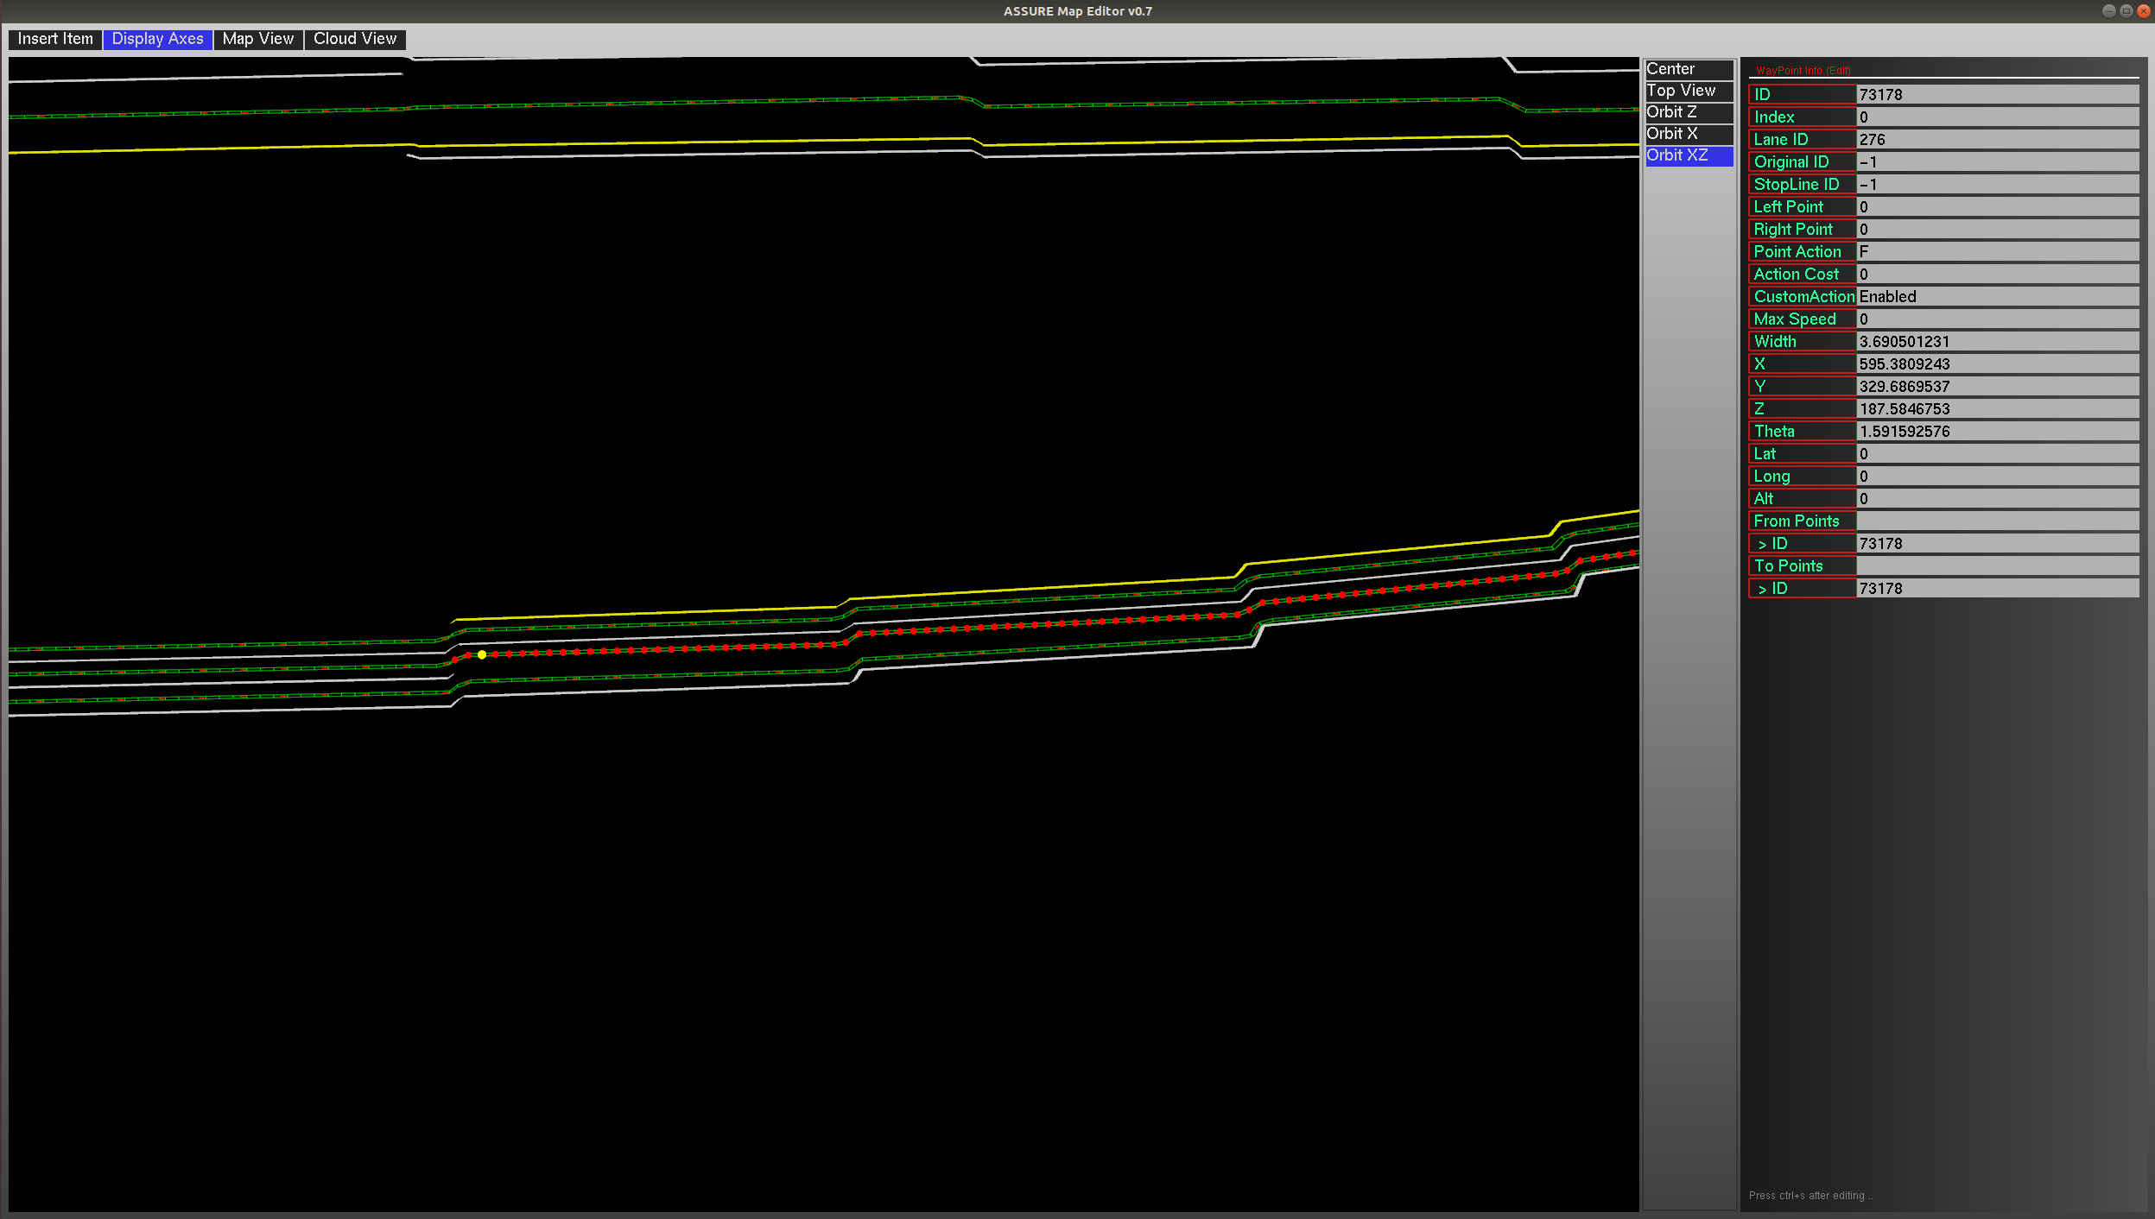The image size is (2155, 1219).
Task: Edit the Point Action value F
Action: (1997, 251)
